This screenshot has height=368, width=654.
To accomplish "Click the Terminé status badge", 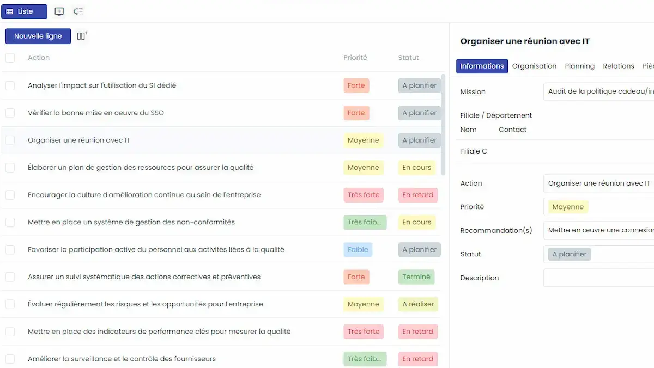I will (x=416, y=277).
